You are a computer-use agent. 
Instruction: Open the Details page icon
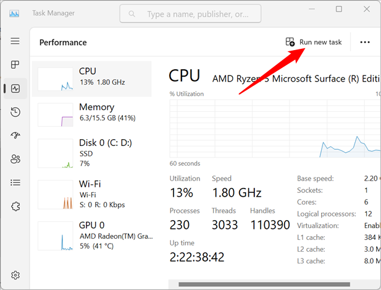15,182
